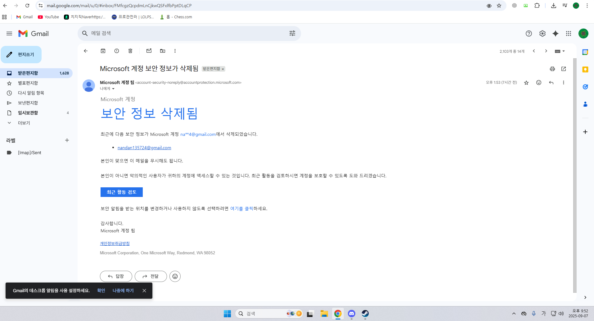The image size is (594, 321).
Task: Open 받은편지함 inbox folder
Action: coord(36,73)
